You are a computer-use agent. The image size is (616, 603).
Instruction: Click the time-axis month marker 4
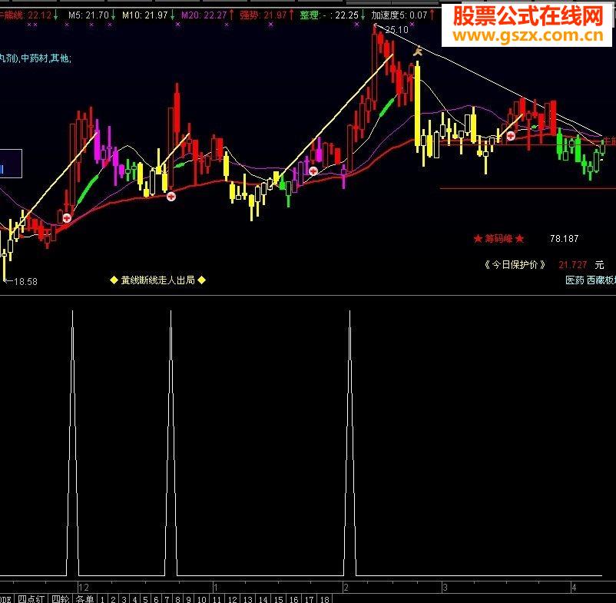[574, 588]
